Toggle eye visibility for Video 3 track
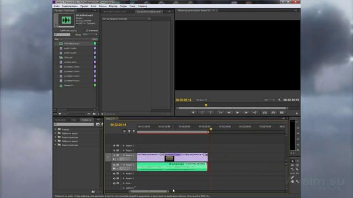Screen dimensions: 353x198 [114, 146]
